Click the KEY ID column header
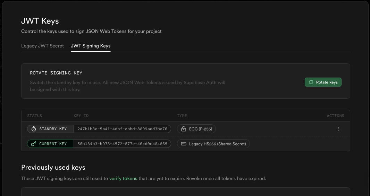Screen dimensions: 370x196 pos(81,116)
